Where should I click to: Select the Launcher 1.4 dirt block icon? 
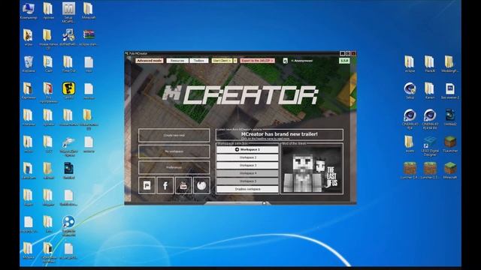(410, 171)
